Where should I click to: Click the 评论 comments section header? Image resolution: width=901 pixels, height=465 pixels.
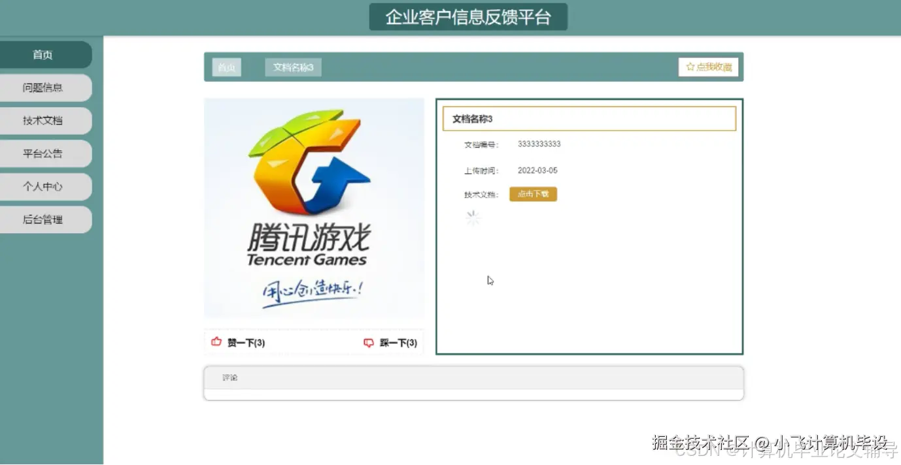pos(473,377)
